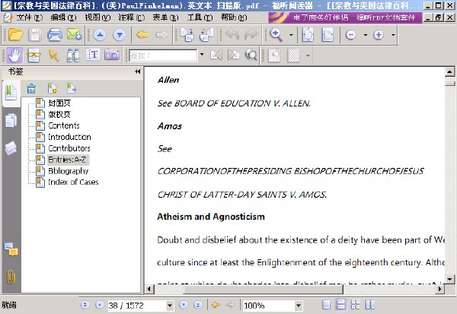Click the vertical scrollbar up arrow

click(449, 71)
